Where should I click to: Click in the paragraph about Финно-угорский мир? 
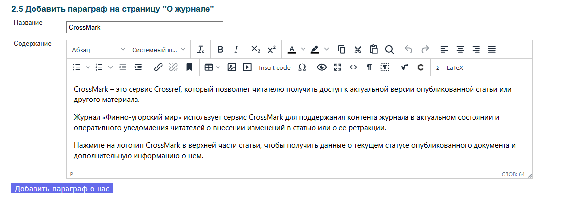(x=286, y=123)
